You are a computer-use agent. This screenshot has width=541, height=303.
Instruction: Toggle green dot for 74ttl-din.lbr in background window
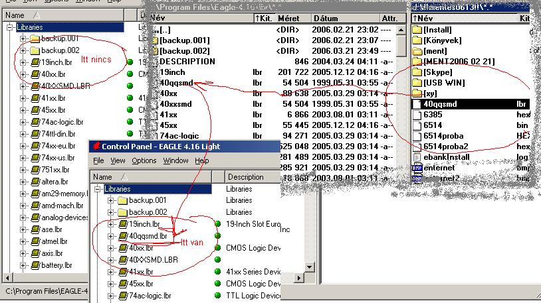(x=130, y=133)
